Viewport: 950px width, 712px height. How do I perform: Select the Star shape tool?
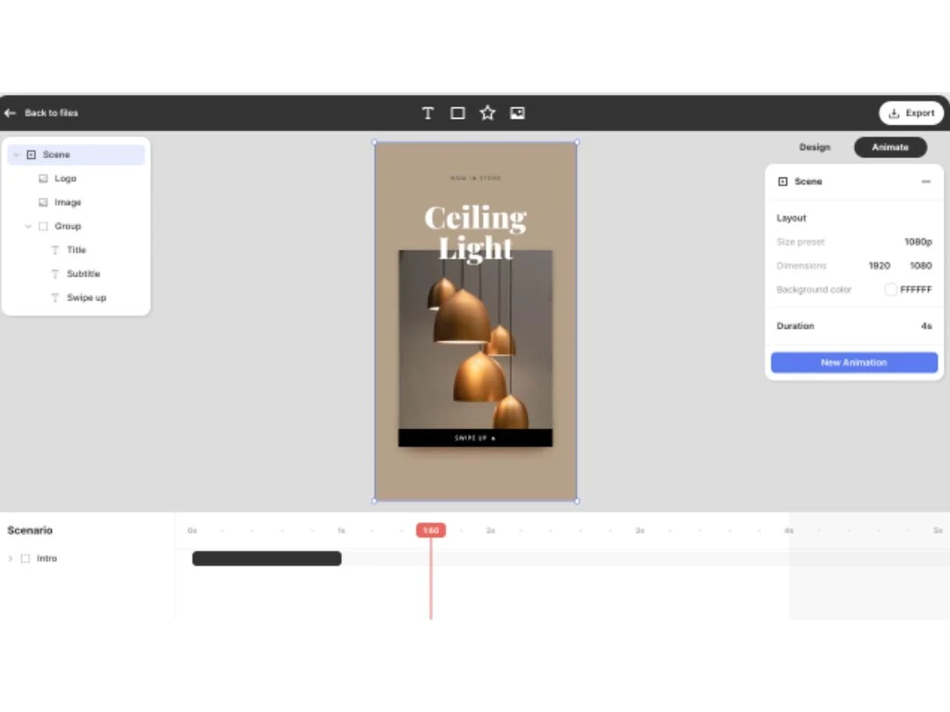pyautogui.click(x=487, y=113)
